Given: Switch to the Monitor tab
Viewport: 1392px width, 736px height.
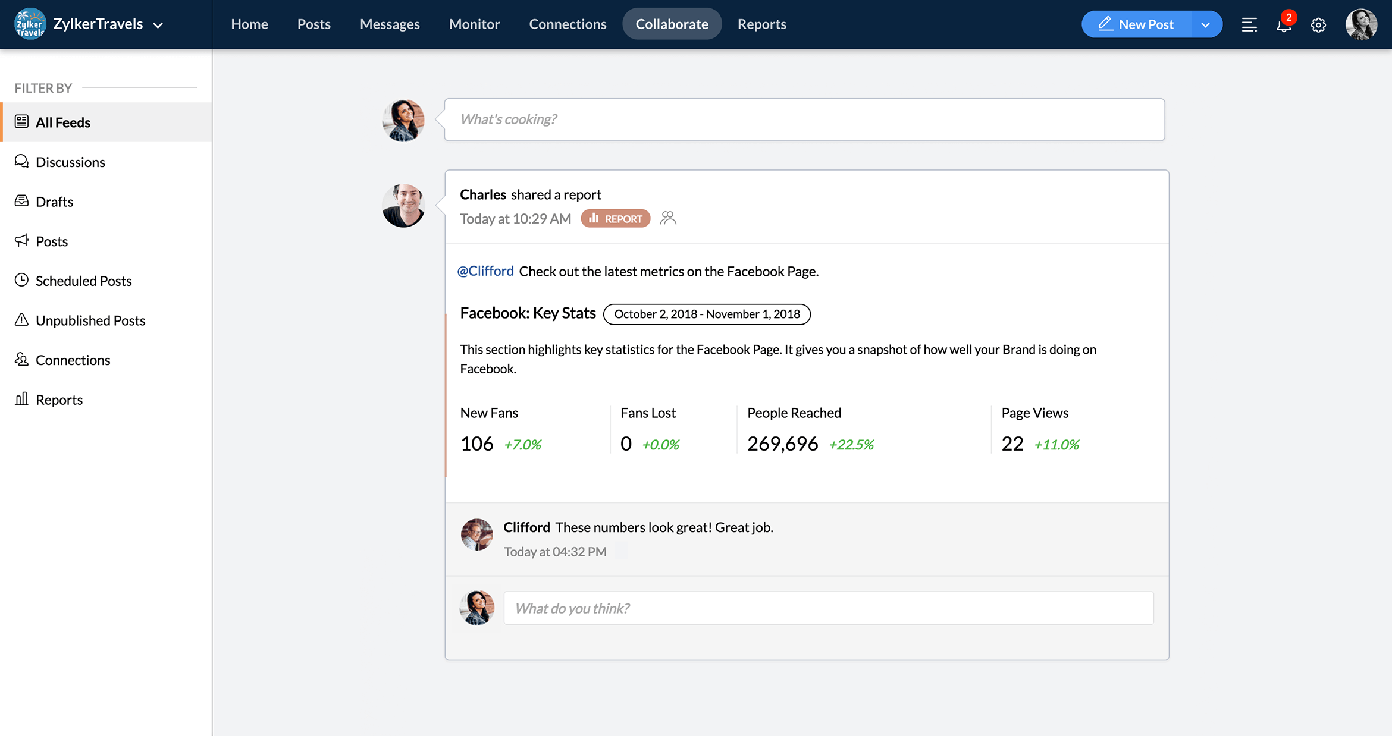Looking at the screenshot, I should tap(474, 24).
